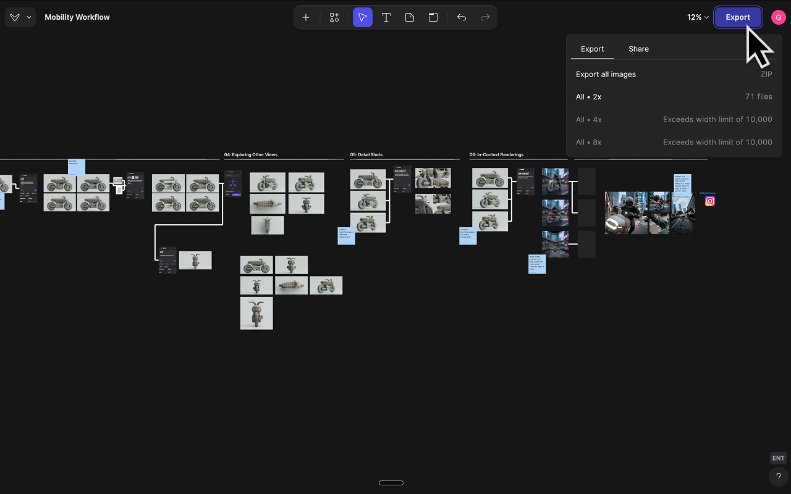Select the Export tab in the panel

coord(592,49)
